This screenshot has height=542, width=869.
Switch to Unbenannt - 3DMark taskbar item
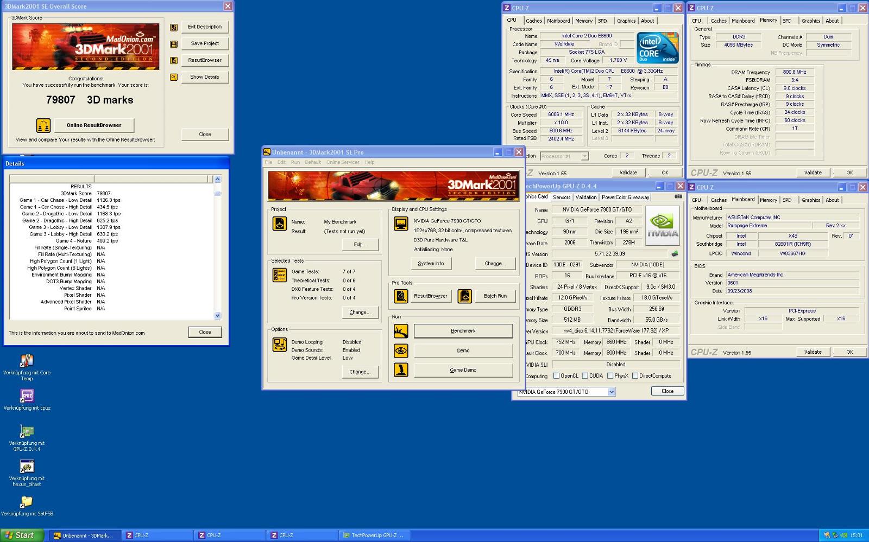(85, 535)
